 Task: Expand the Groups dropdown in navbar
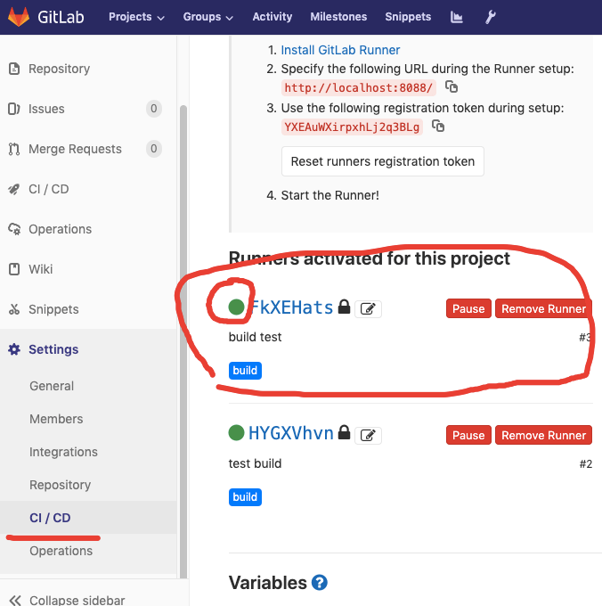coord(208,17)
